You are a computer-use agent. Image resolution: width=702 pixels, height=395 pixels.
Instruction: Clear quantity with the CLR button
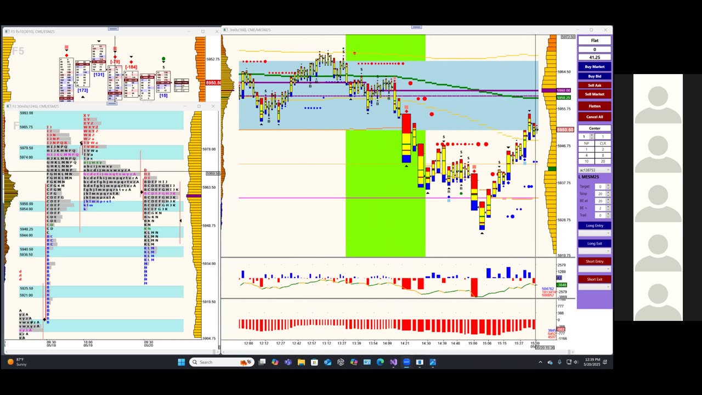[x=603, y=143]
